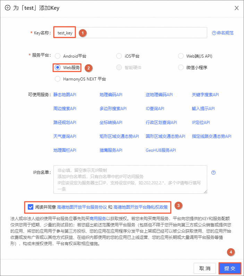This screenshot has height=276, width=244.
Task: Click into the IP白名单 text area
Action: point(130,179)
